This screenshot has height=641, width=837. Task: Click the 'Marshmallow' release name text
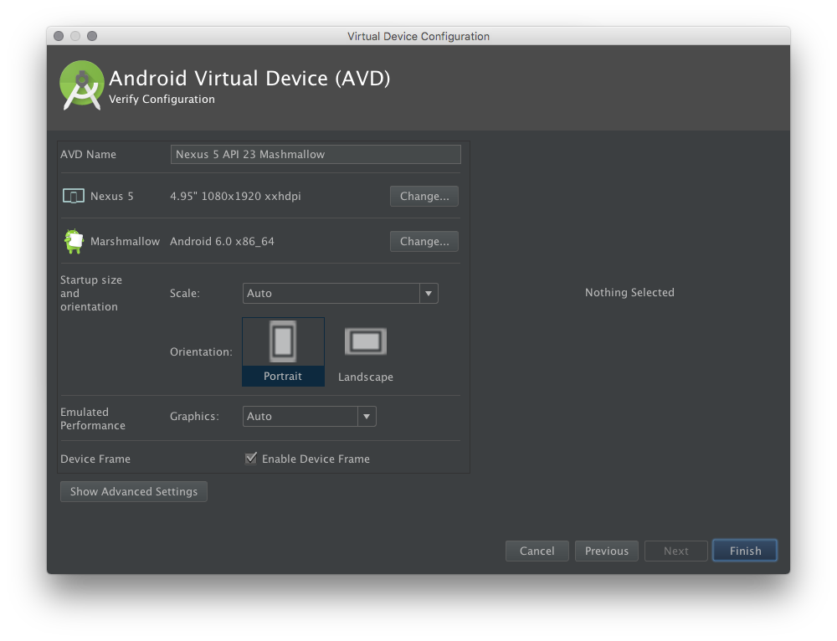(x=125, y=241)
